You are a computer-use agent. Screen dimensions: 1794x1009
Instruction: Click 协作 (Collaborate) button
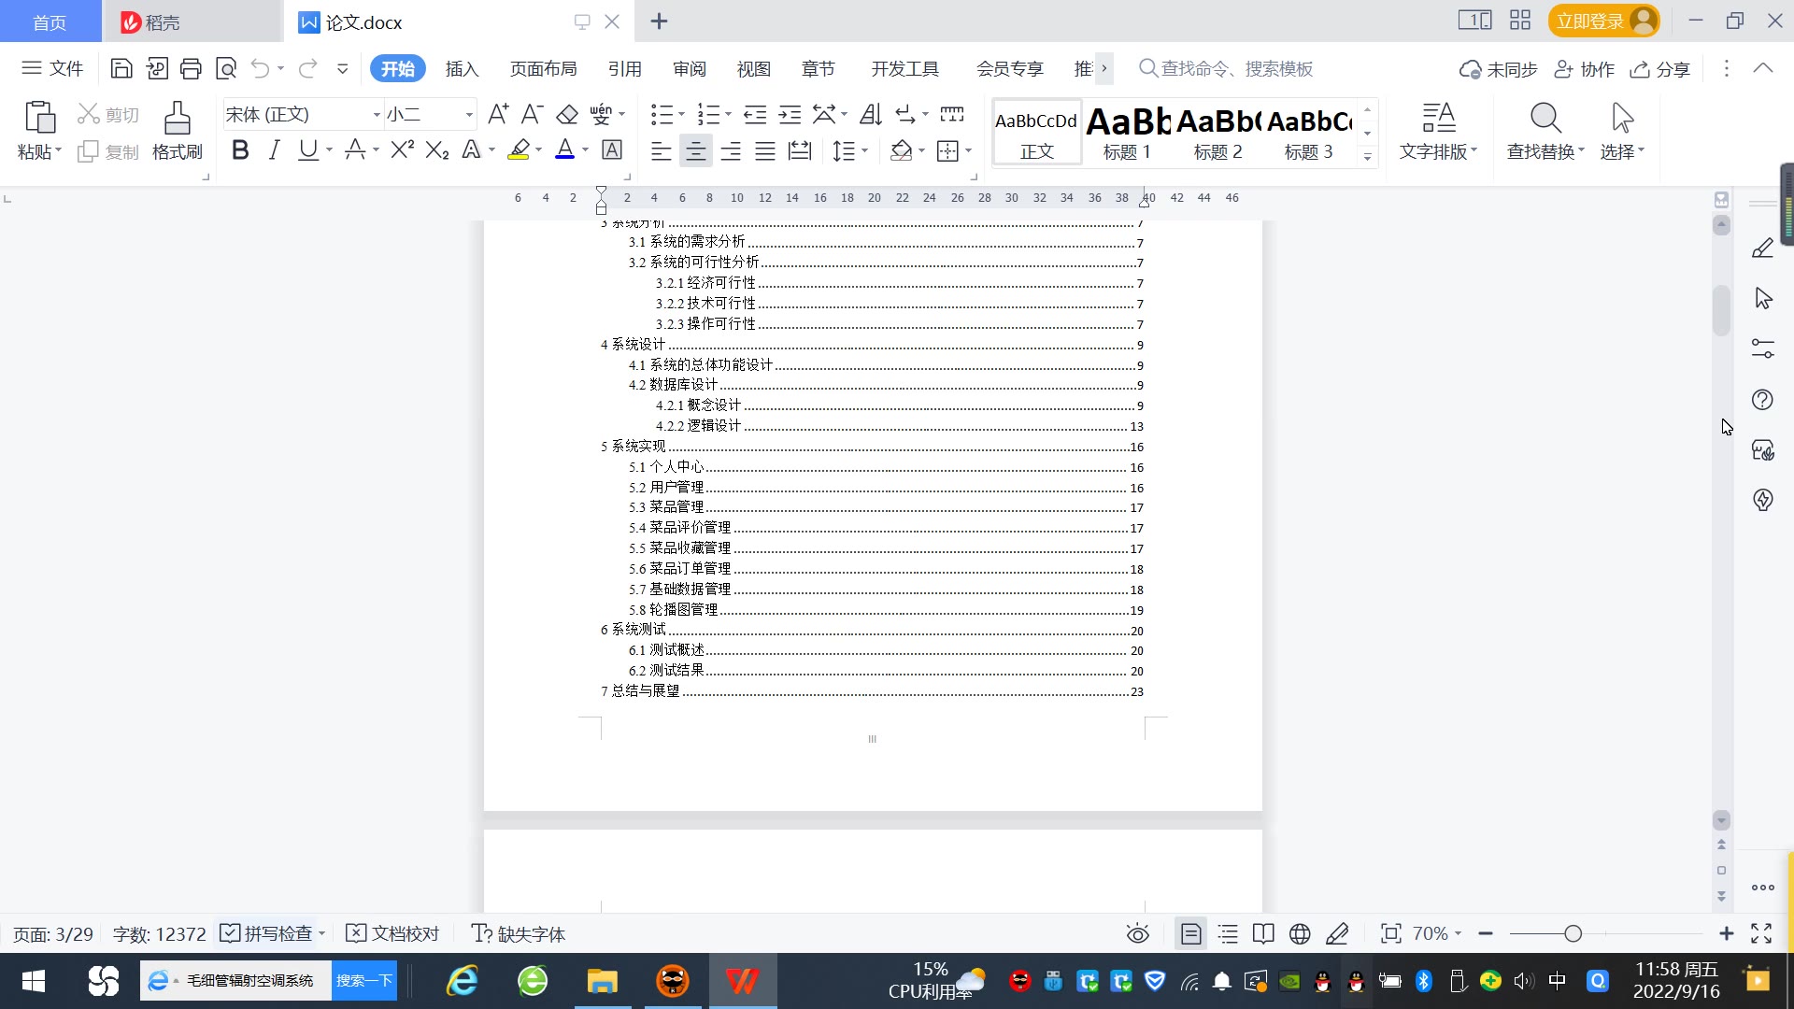coord(1585,69)
